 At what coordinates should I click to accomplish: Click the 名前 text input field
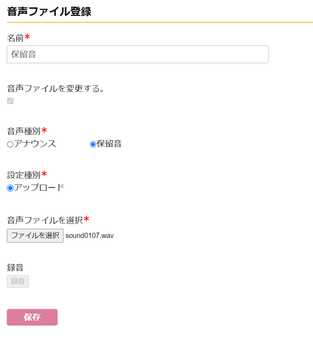click(137, 54)
